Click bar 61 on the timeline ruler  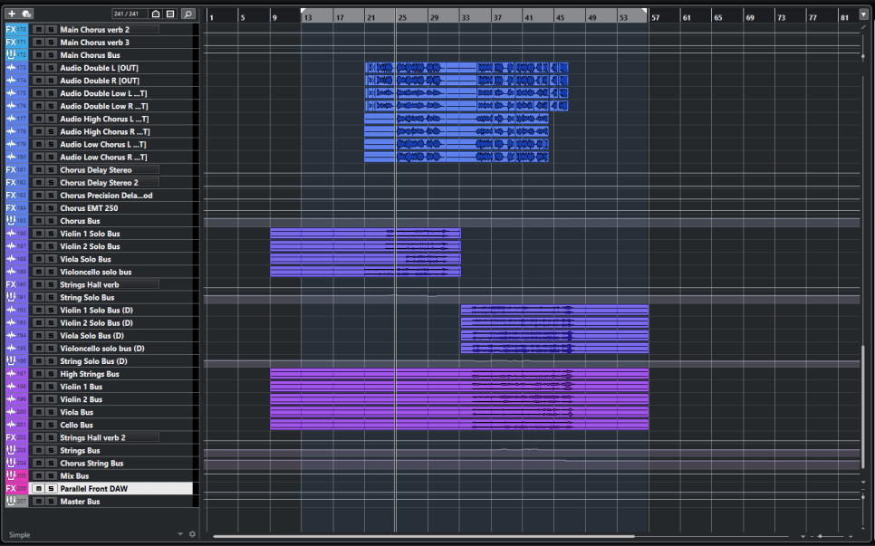687,16
